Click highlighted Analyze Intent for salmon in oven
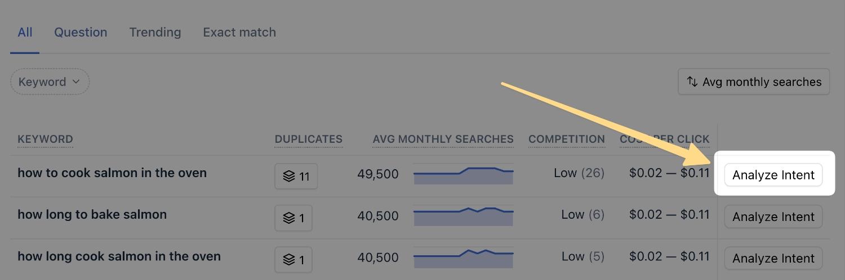The height and width of the screenshot is (280, 845). point(773,175)
